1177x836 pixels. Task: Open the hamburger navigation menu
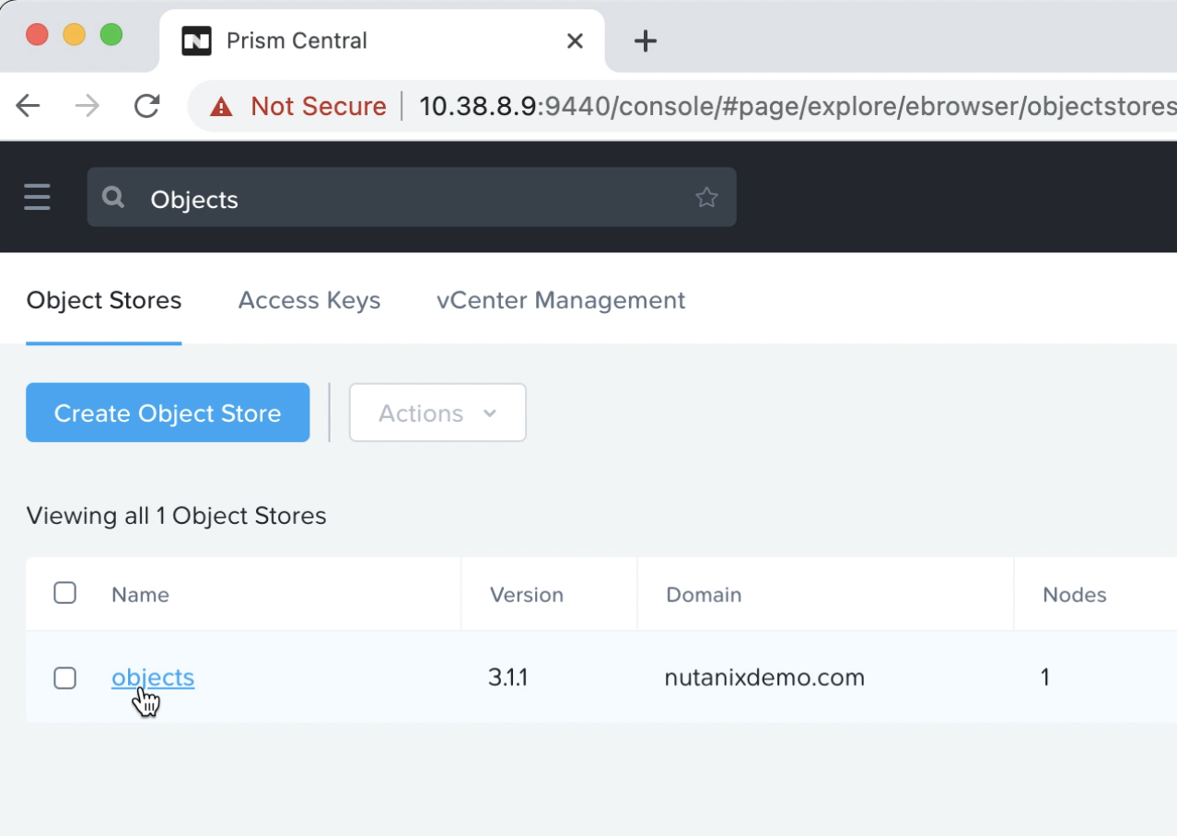[x=37, y=197]
